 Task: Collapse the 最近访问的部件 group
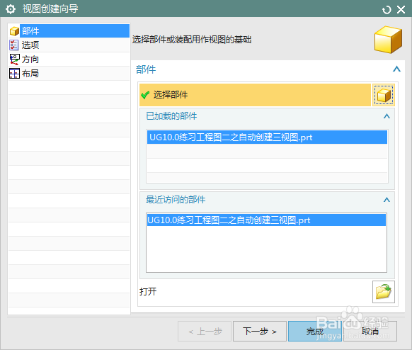(x=387, y=200)
